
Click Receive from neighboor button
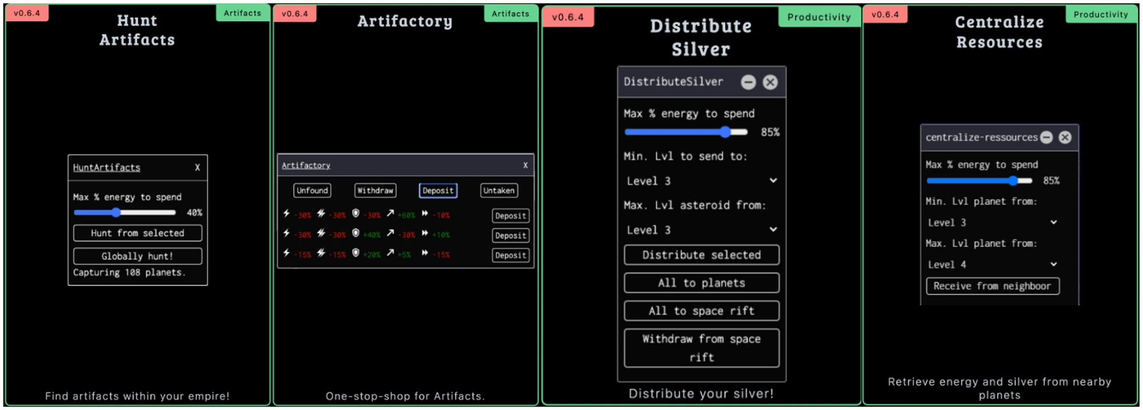click(992, 286)
